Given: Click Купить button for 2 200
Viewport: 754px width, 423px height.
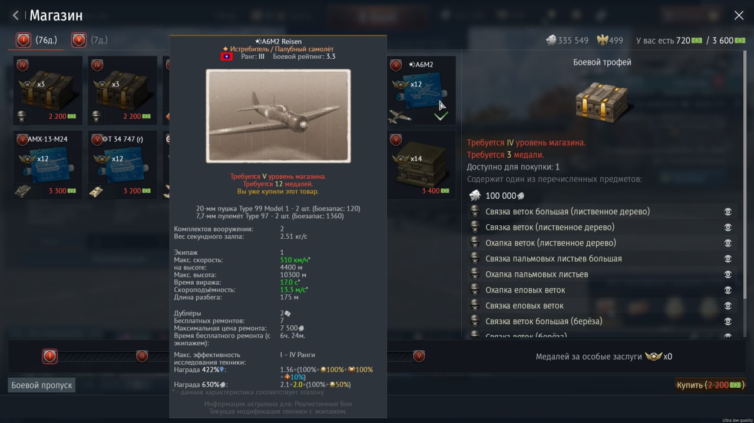Looking at the screenshot, I should (710, 385).
